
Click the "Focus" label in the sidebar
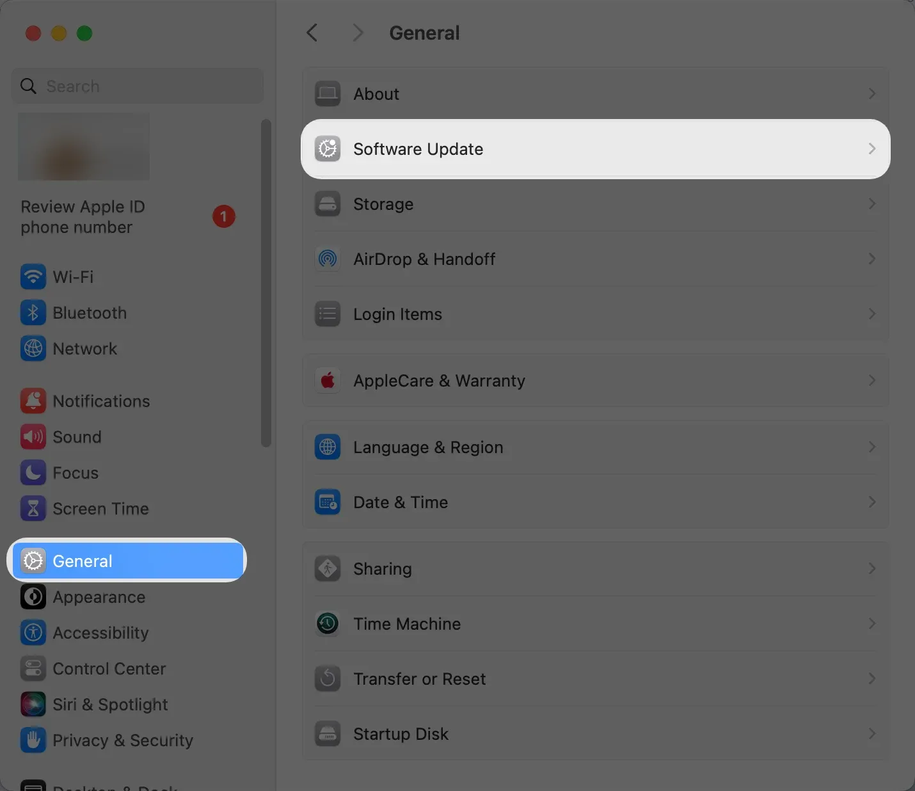[76, 473]
